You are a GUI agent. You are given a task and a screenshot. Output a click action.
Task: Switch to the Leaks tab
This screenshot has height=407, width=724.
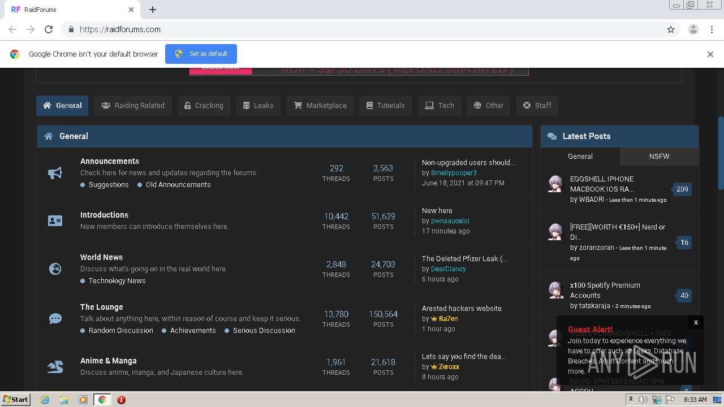pyautogui.click(x=258, y=106)
